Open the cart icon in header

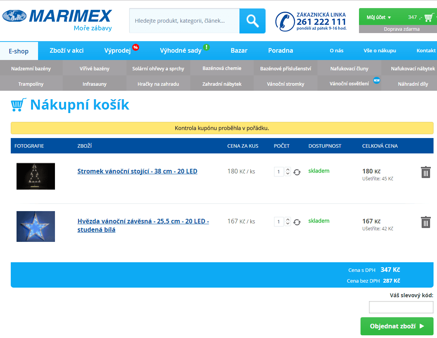point(429,17)
